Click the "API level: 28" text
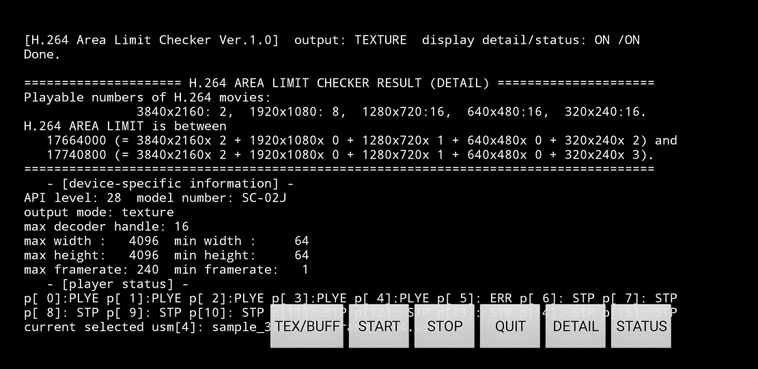 tap(72, 197)
